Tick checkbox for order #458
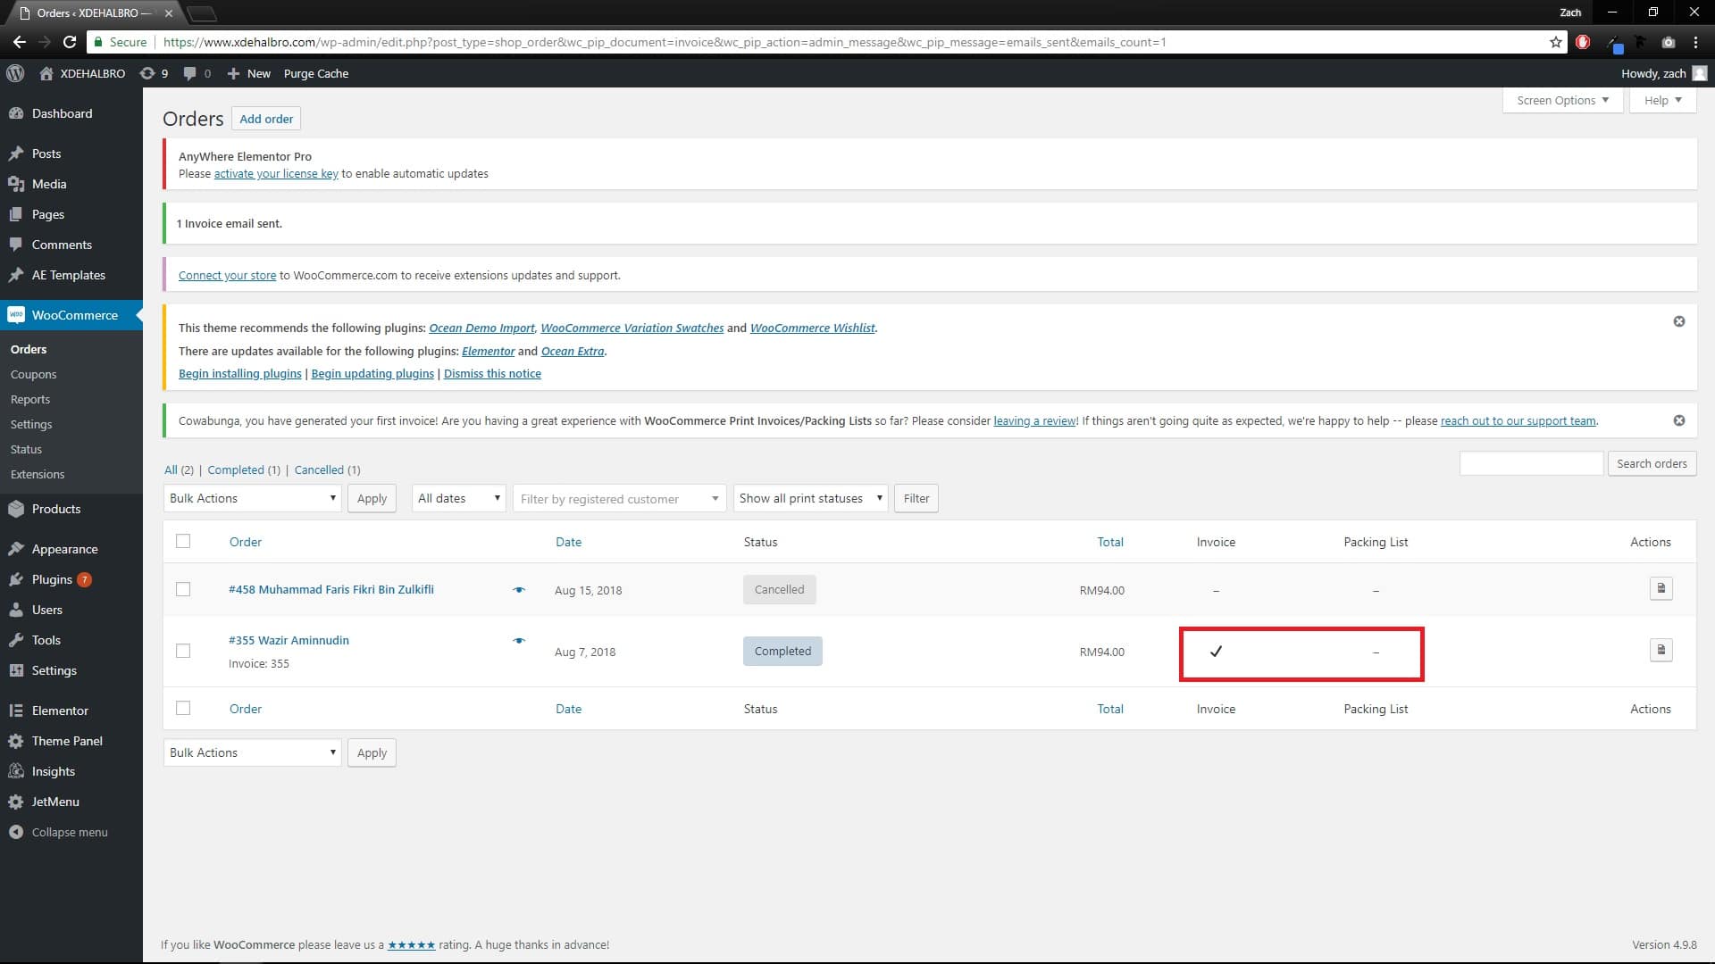Screen dimensions: 1715x964 (183, 589)
